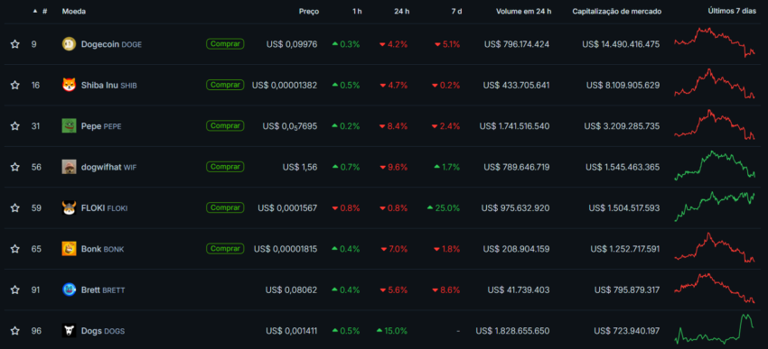The height and width of the screenshot is (349, 768).
Task: Sort by rank # column arrow
Action: [x=34, y=11]
